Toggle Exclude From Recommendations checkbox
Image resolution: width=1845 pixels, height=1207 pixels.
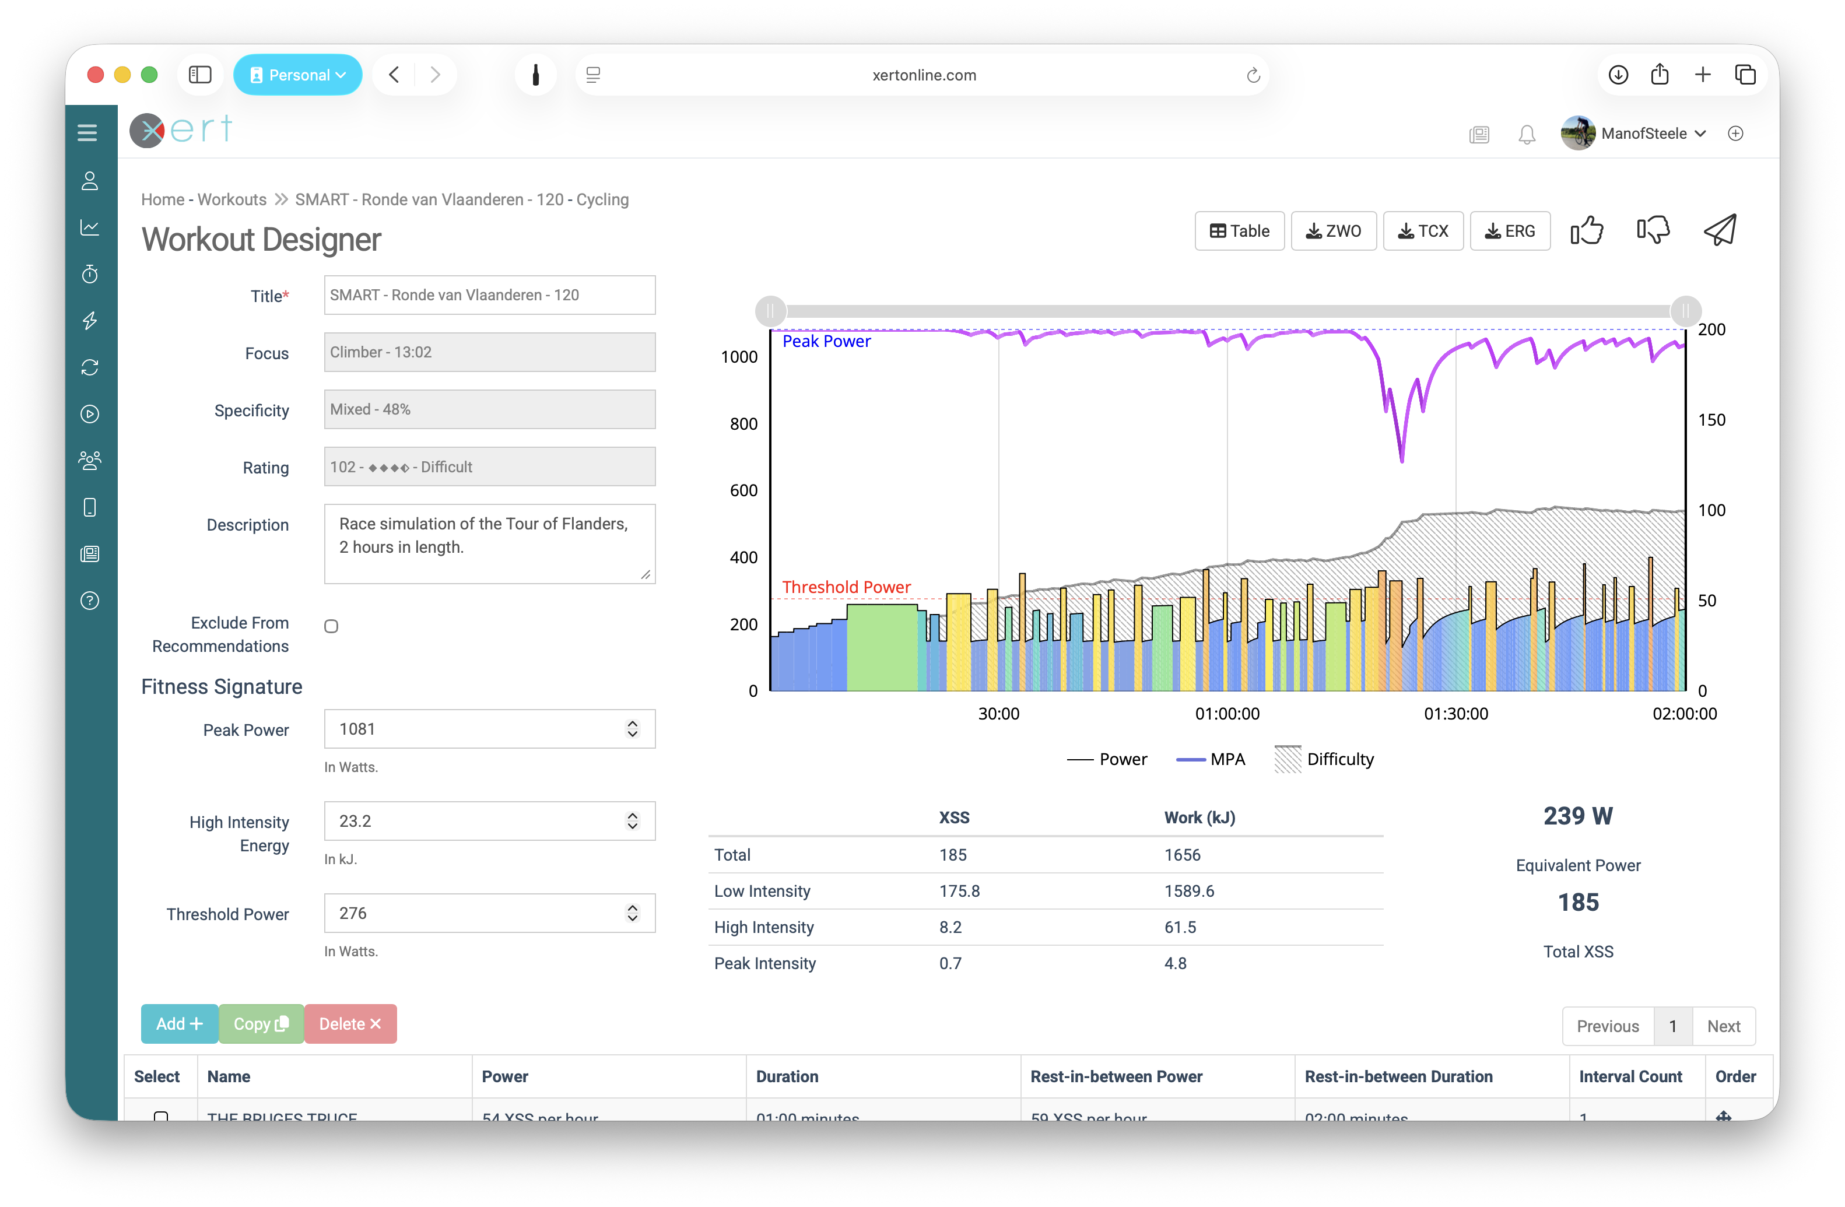click(331, 626)
